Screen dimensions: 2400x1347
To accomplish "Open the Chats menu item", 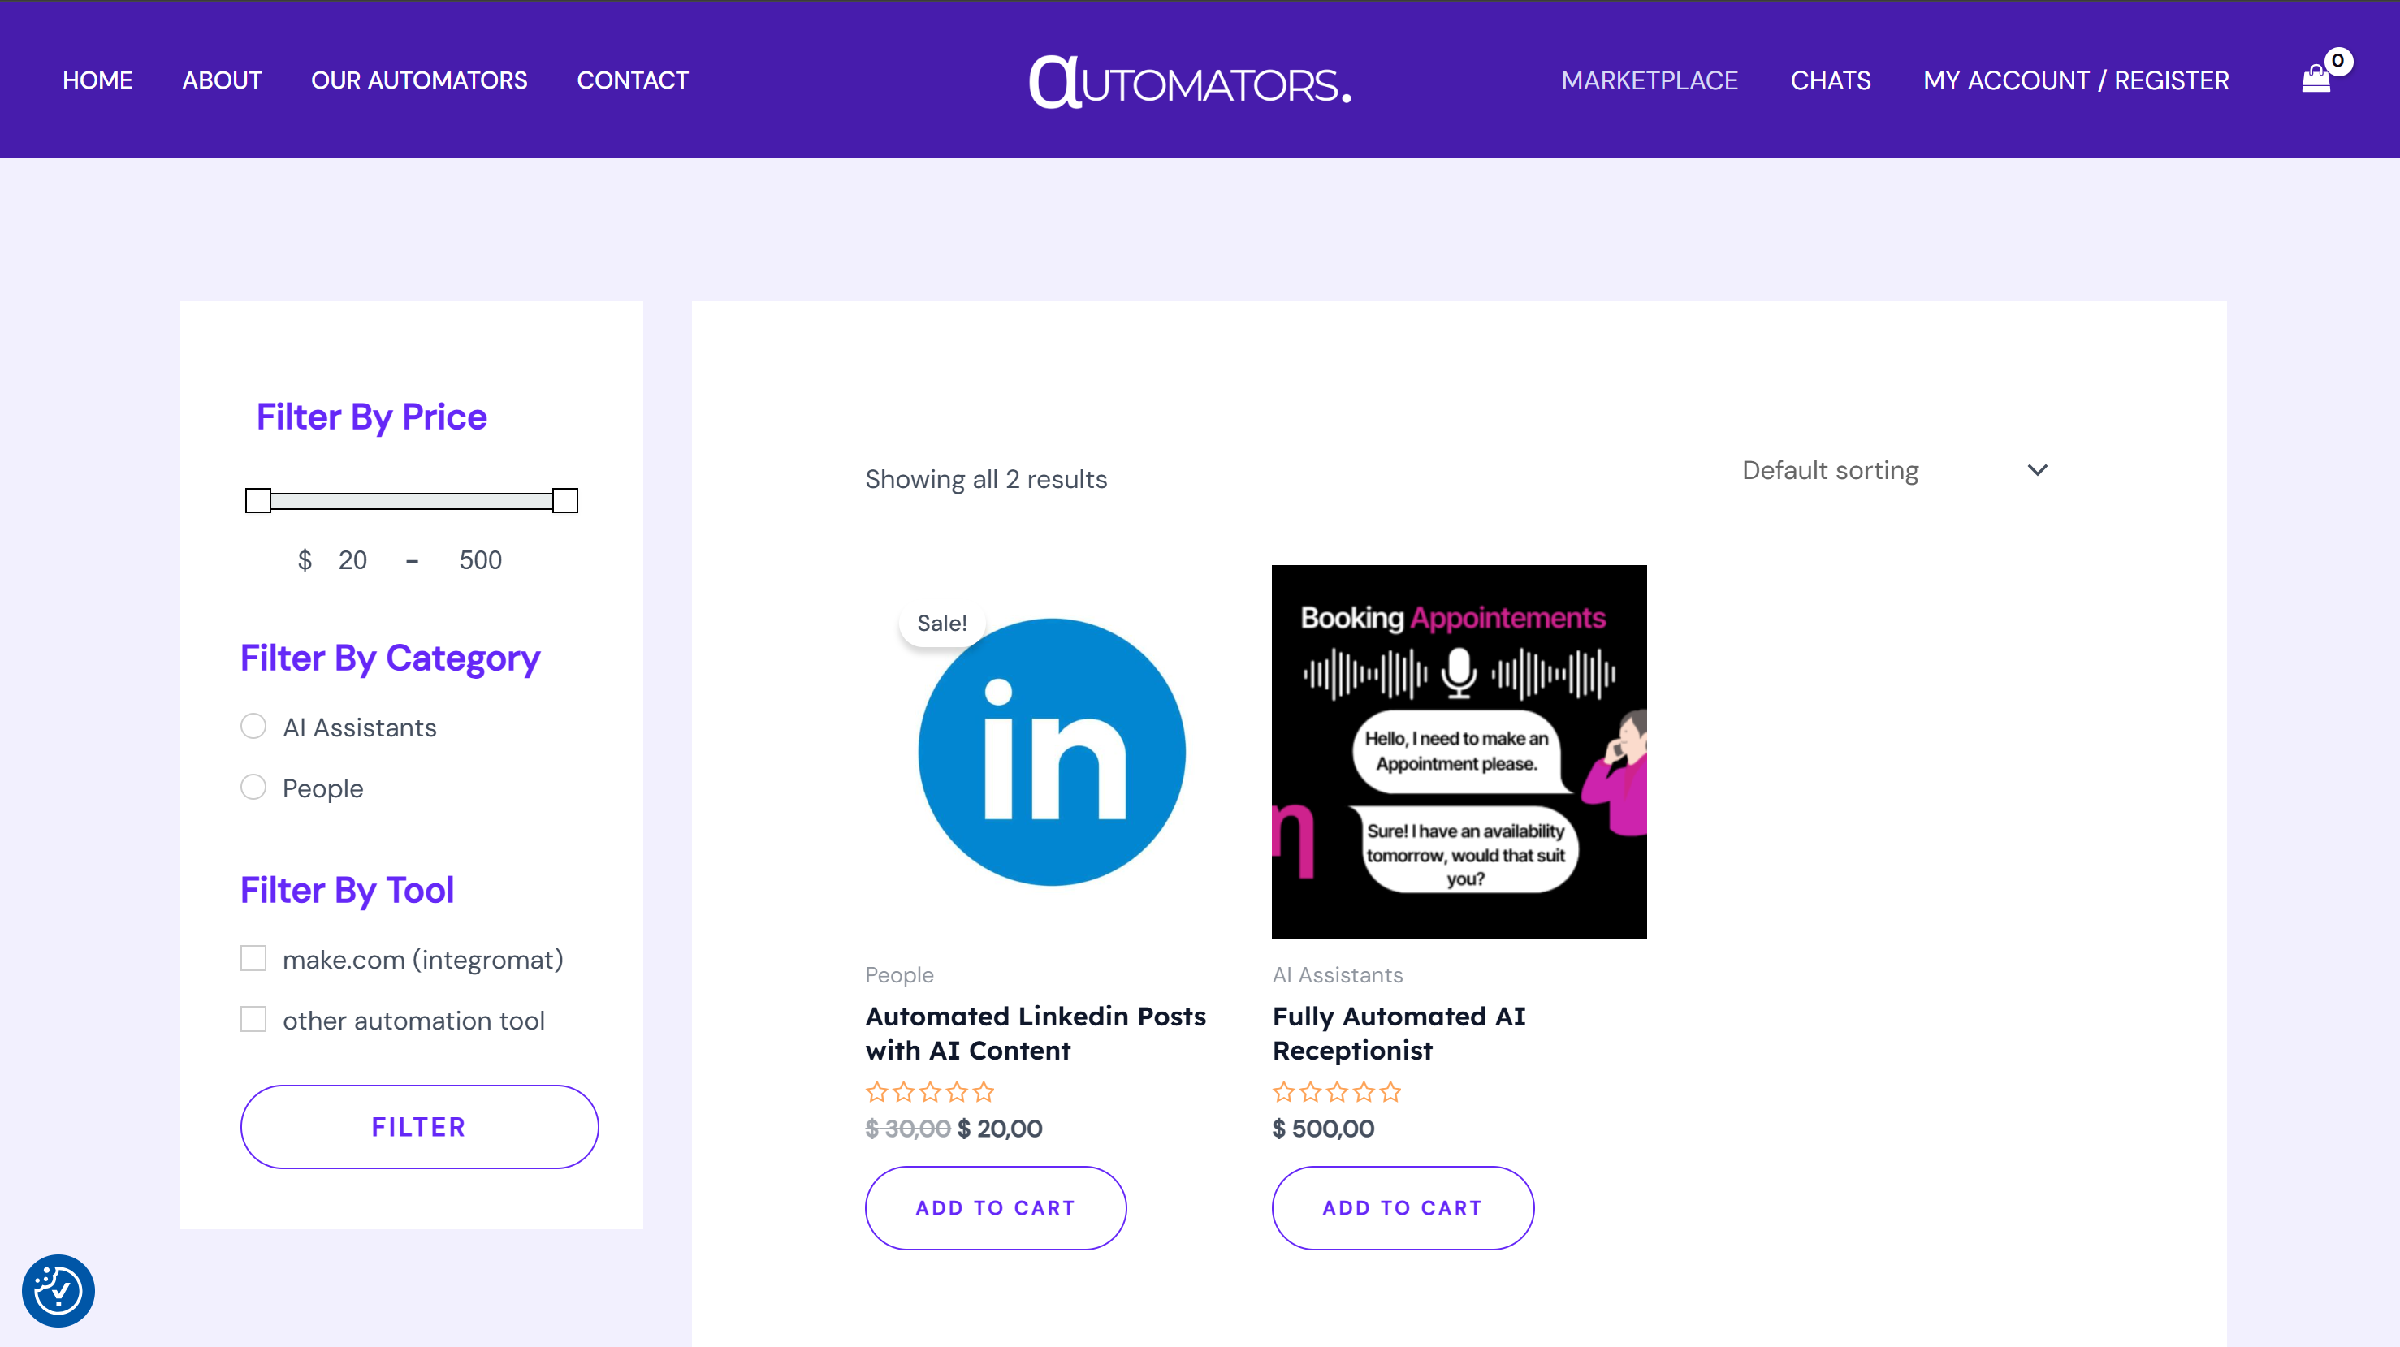I will click(1830, 80).
